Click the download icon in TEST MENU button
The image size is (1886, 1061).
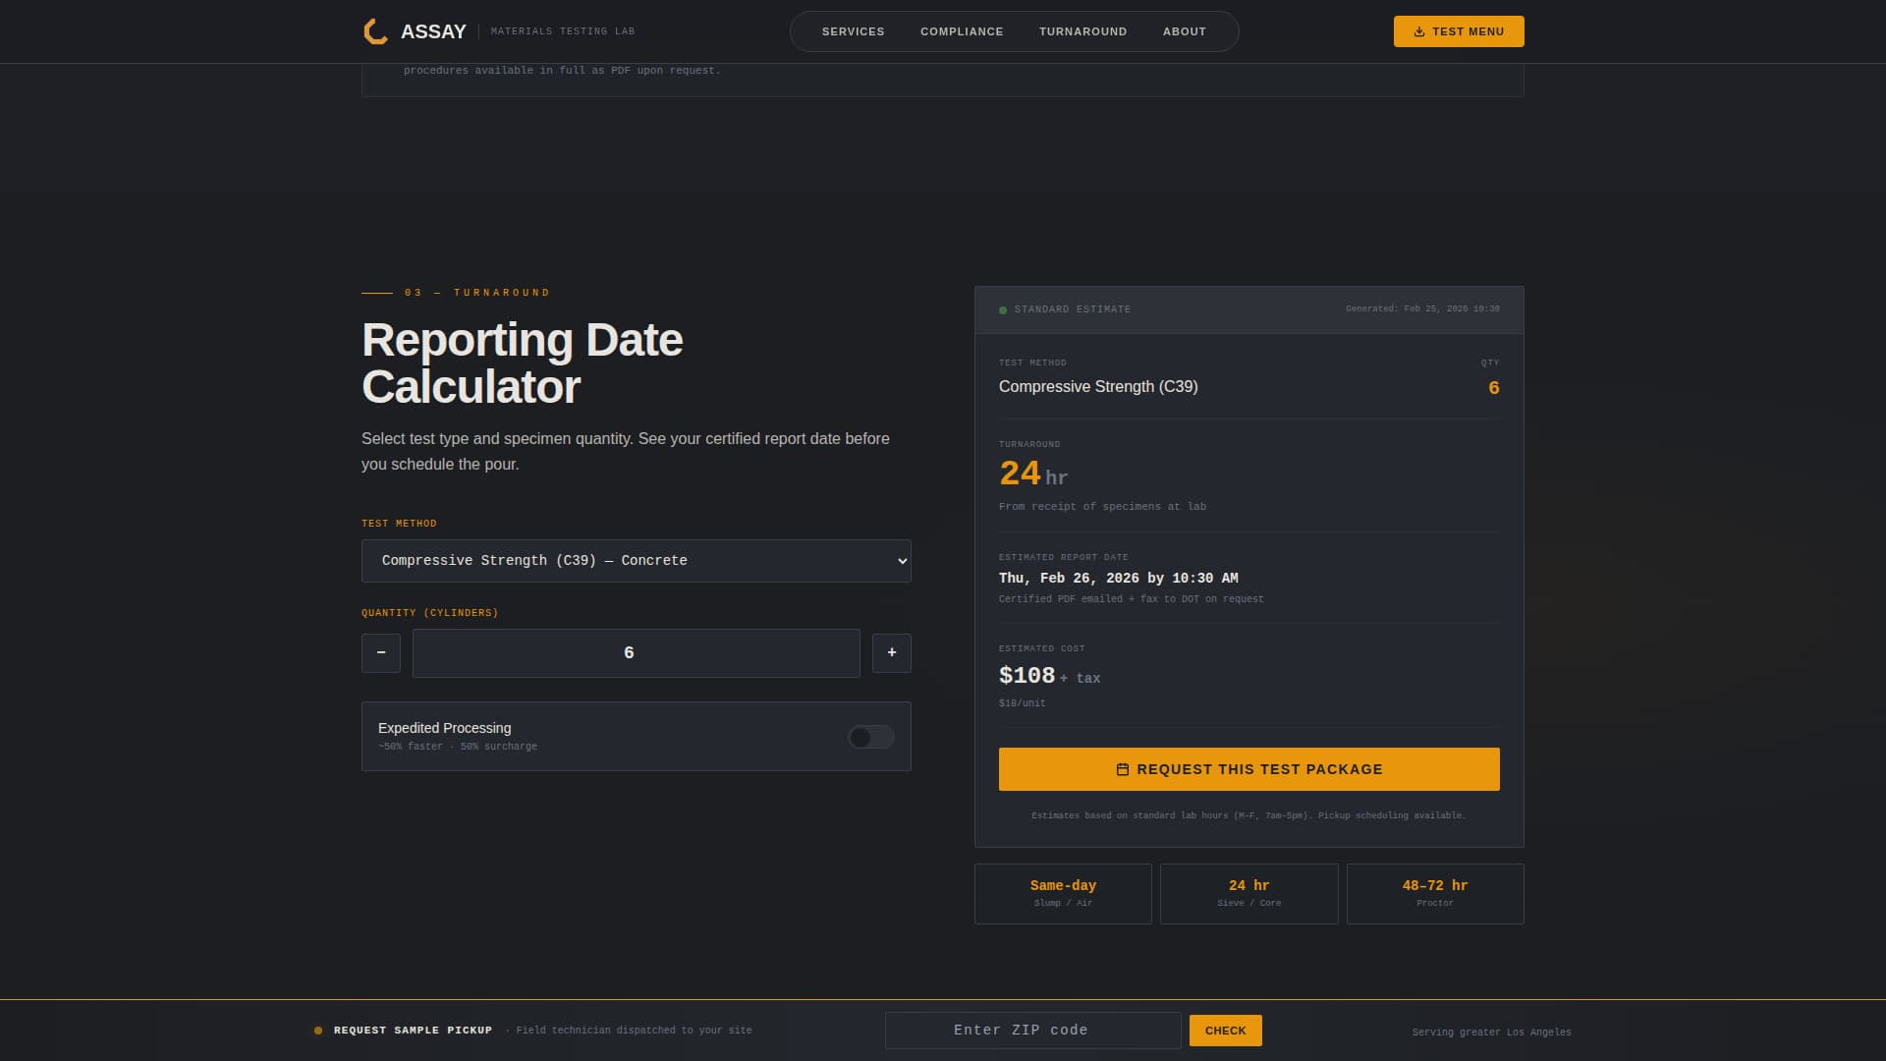[x=1417, y=30]
